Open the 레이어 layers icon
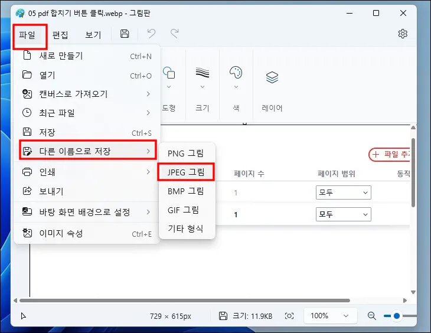431x333 pixels. pyautogui.click(x=272, y=77)
